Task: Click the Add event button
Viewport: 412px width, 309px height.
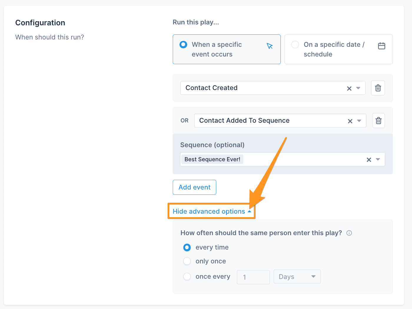Action: pyautogui.click(x=195, y=187)
